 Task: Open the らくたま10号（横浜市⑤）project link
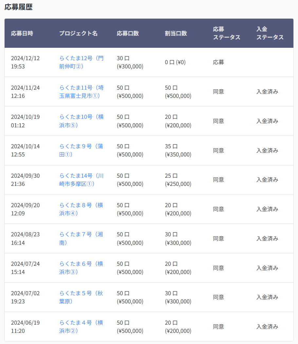point(82,121)
